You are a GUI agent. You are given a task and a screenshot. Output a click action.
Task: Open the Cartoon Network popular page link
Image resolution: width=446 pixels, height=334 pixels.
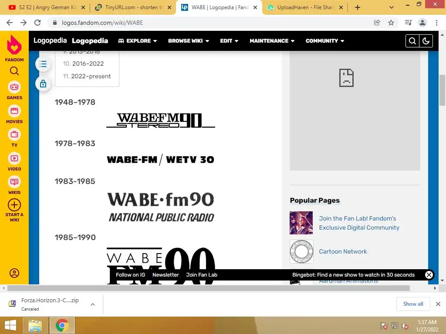(343, 251)
